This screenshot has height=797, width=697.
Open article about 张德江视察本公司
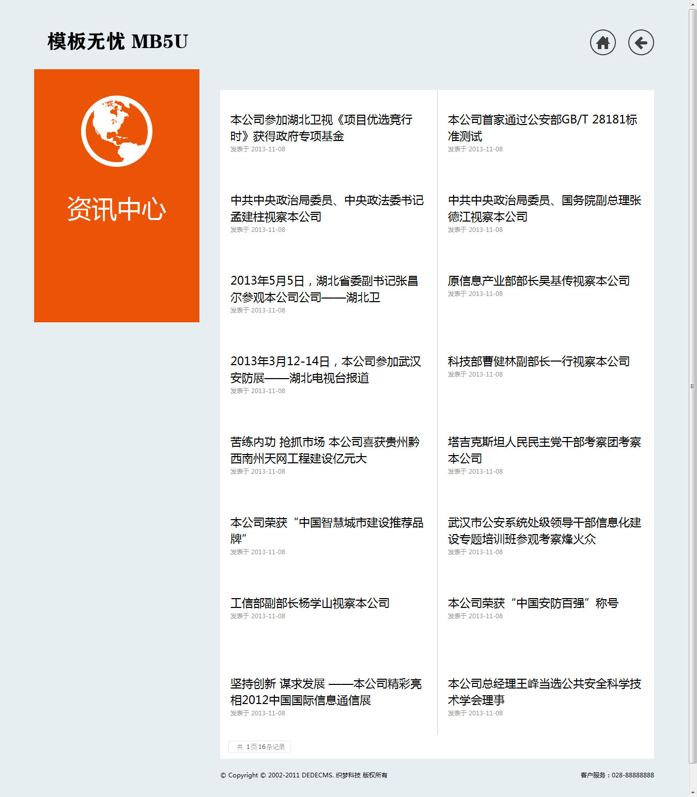[x=544, y=208]
